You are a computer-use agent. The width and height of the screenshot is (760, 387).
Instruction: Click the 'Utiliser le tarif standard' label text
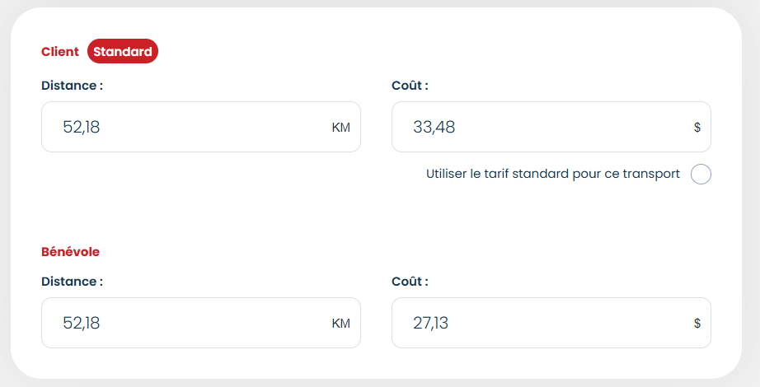coord(552,175)
